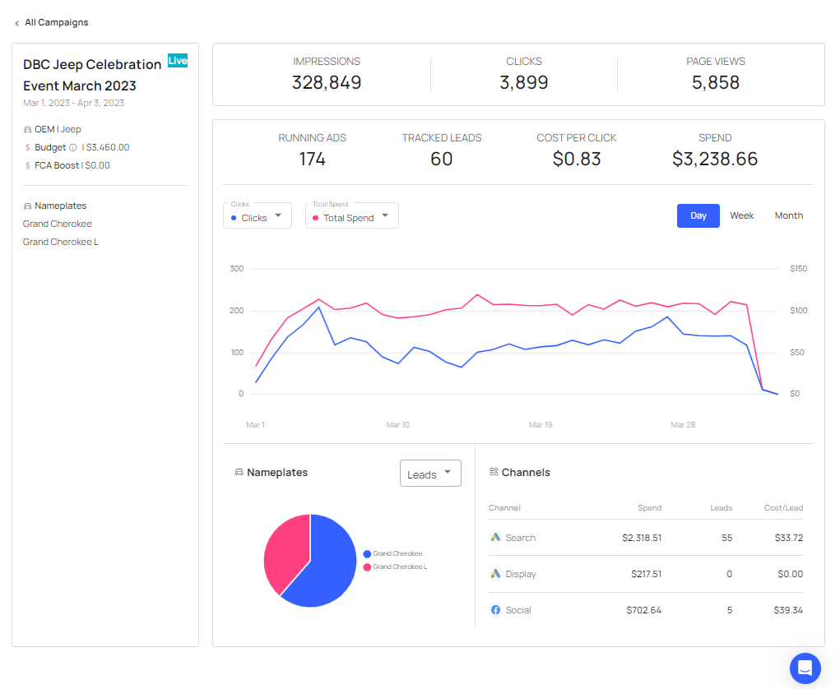840x689 pixels.
Task: Switch the chart to Month view
Action: [x=788, y=215]
